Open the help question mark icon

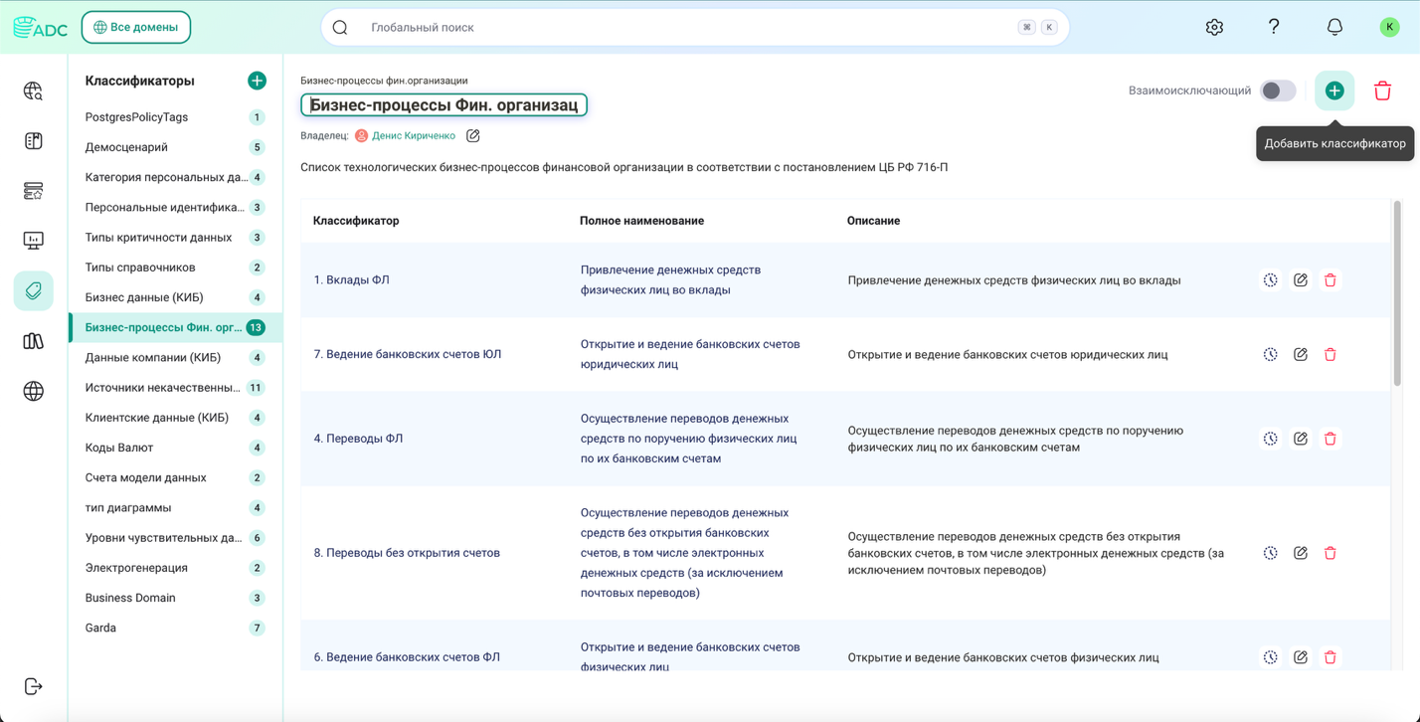point(1274,27)
